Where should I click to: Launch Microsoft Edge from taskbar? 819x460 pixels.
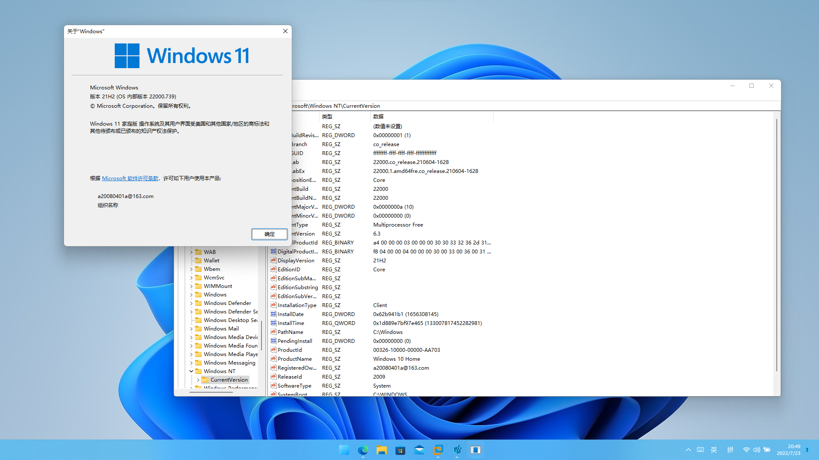pos(363,450)
